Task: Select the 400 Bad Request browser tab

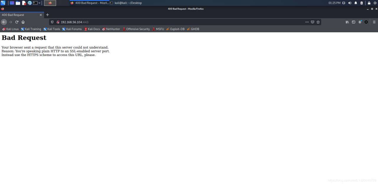Action: [x=22, y=15]
